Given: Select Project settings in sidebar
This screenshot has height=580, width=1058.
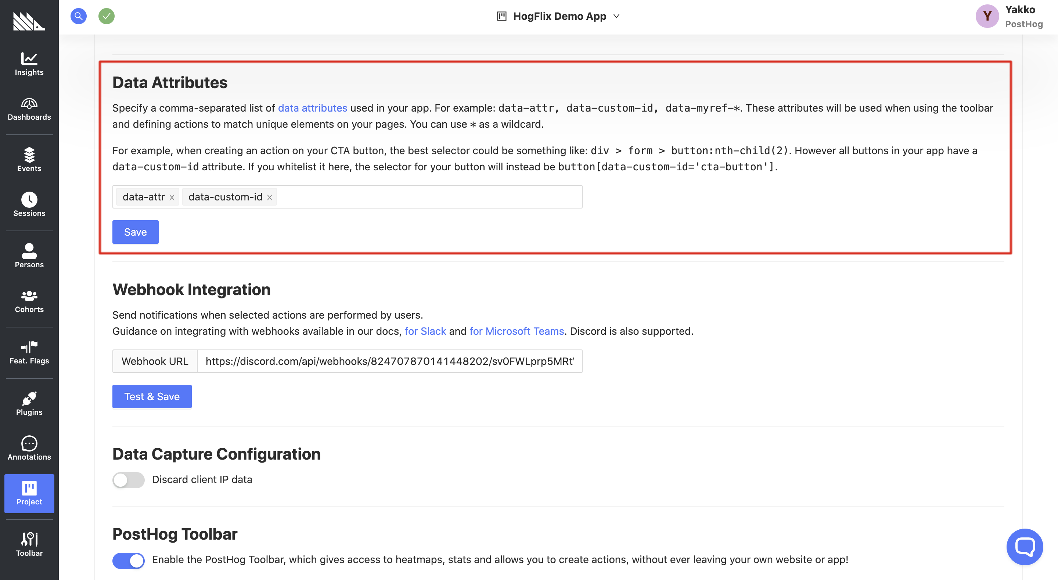Looking at the screenshot, I should tap(29, 493).
